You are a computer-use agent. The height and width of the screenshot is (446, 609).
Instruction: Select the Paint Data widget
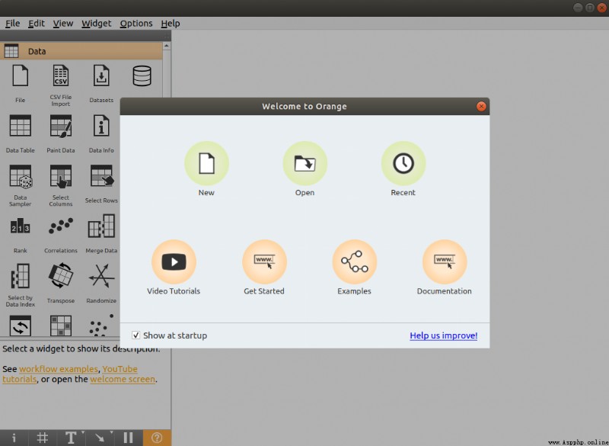(61, 133)
